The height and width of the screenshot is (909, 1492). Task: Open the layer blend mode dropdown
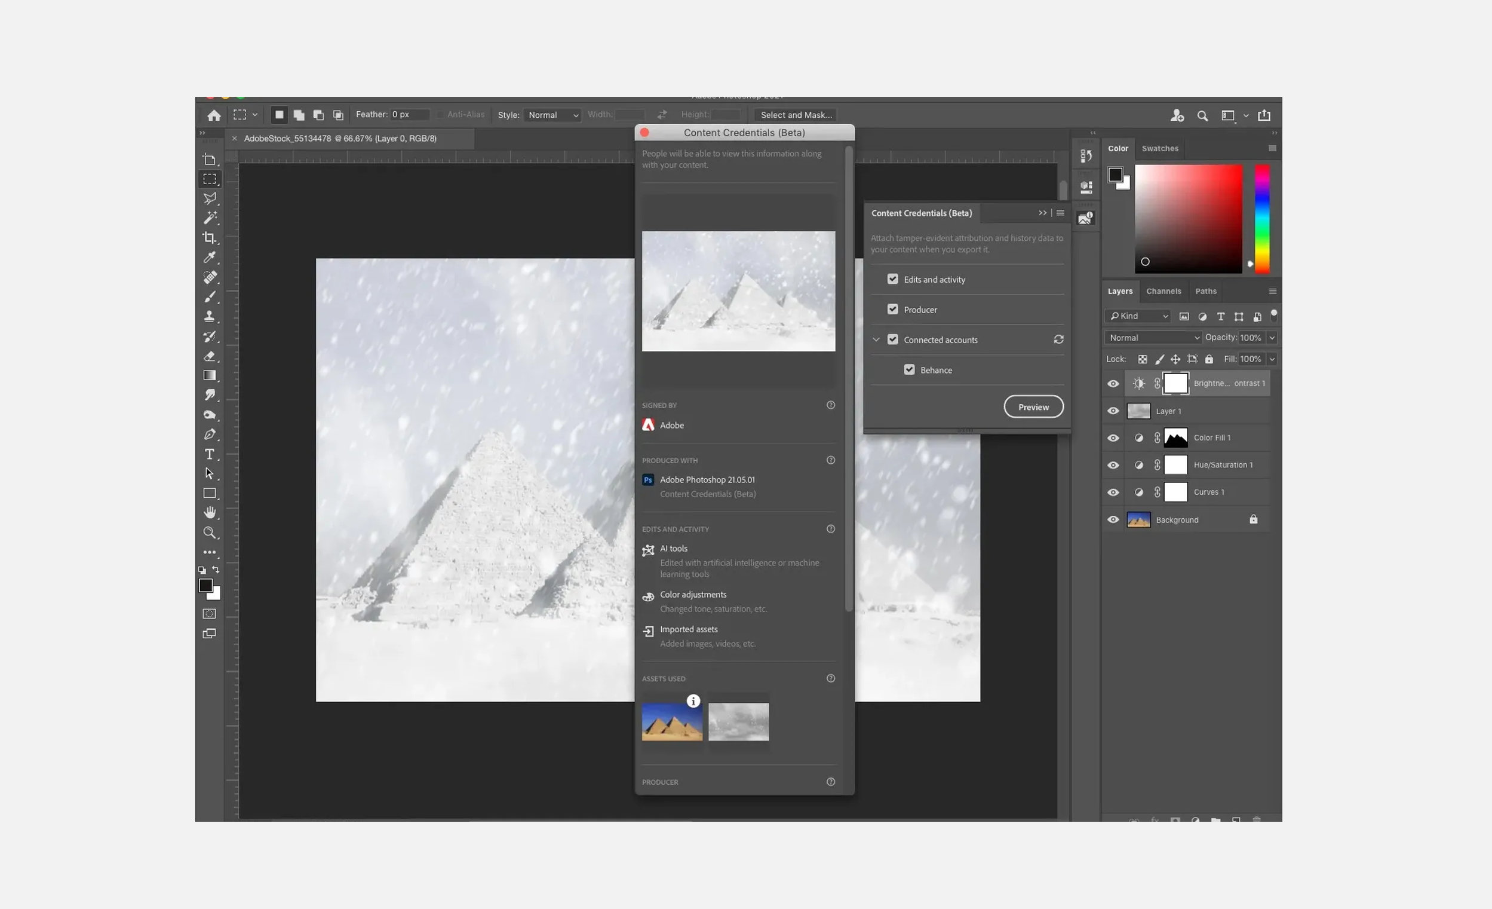pyautogui.click(x=1153, y=338)
